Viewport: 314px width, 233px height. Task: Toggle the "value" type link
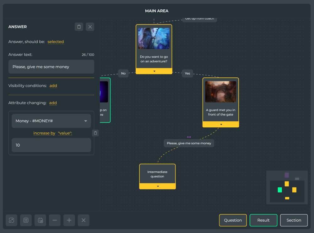click(x=65, y=133)
